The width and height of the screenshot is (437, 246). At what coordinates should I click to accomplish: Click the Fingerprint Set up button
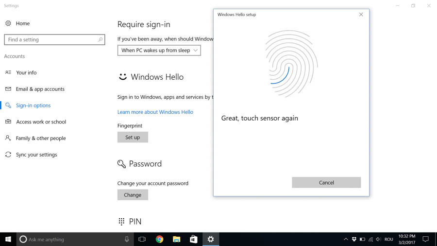(133, 137)
